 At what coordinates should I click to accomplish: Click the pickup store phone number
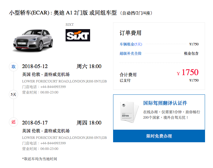pyautogui.click(x=44, y=87)
